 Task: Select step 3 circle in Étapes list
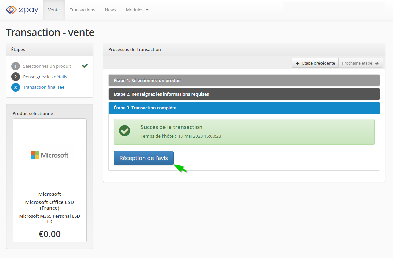coord(16,87)
